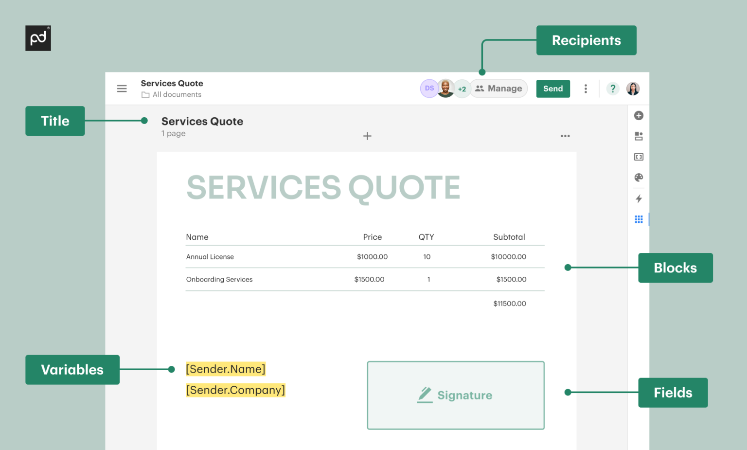
Task: Click the Send button
Action: pyautogui.click(x=553, y=89)
